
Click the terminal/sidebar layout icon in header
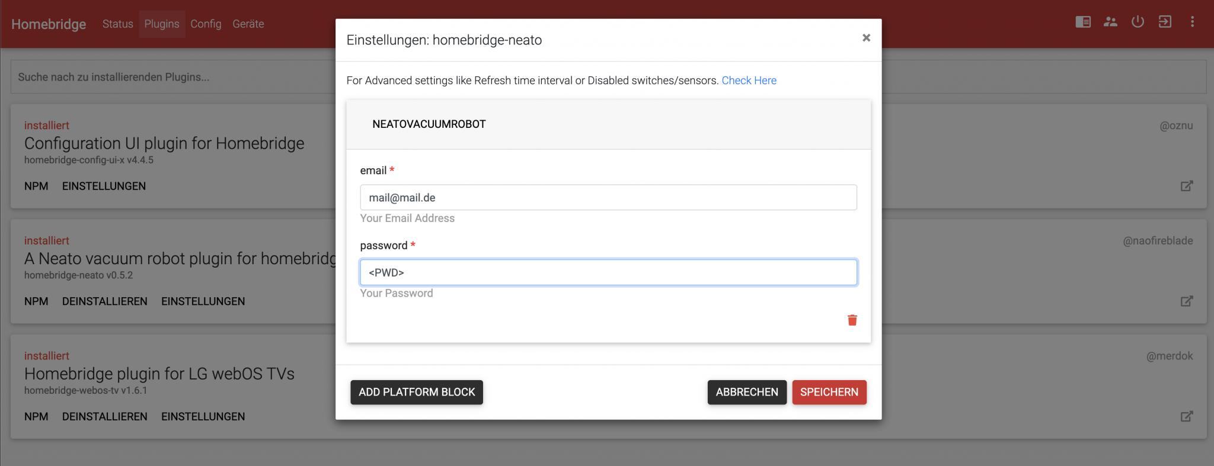pyautogui.click(x=1083, y=22)
